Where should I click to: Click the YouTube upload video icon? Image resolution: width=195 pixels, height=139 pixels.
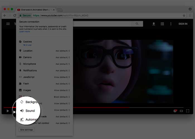[153, 24]
